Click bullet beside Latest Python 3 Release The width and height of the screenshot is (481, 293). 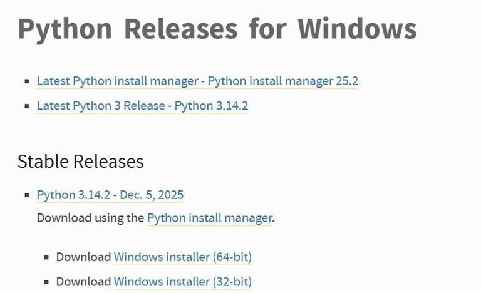(x=26, y=106)
